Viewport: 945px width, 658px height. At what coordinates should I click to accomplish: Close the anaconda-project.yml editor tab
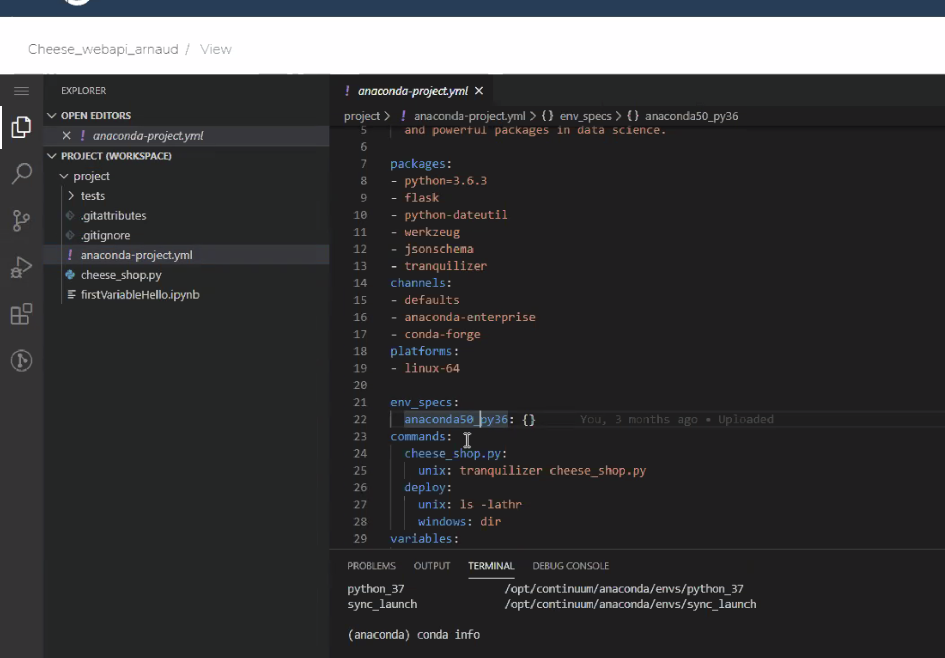[x=479, y=91]
